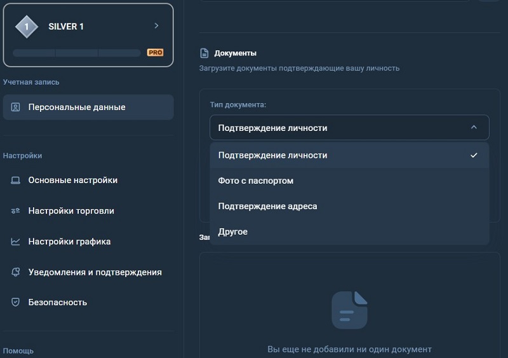Choose Фото с паспортом option
The image size is (508, 358).
tap(350, 181)
